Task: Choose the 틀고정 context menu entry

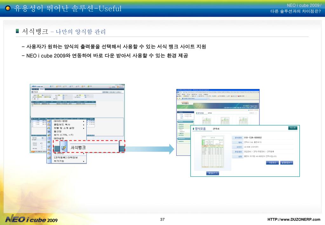Action: [x=58, y=132]
